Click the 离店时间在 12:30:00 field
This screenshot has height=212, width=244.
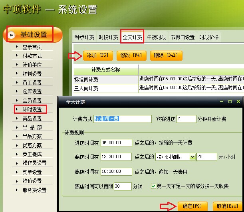[116, 157]
